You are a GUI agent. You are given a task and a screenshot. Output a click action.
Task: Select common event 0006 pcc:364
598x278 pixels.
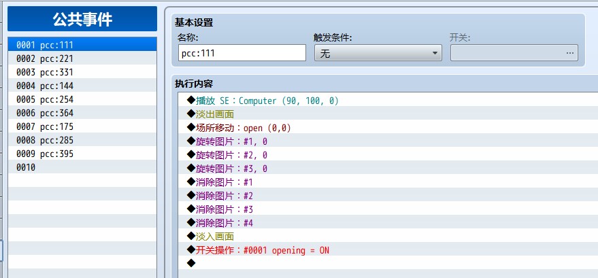pos(82,113)
